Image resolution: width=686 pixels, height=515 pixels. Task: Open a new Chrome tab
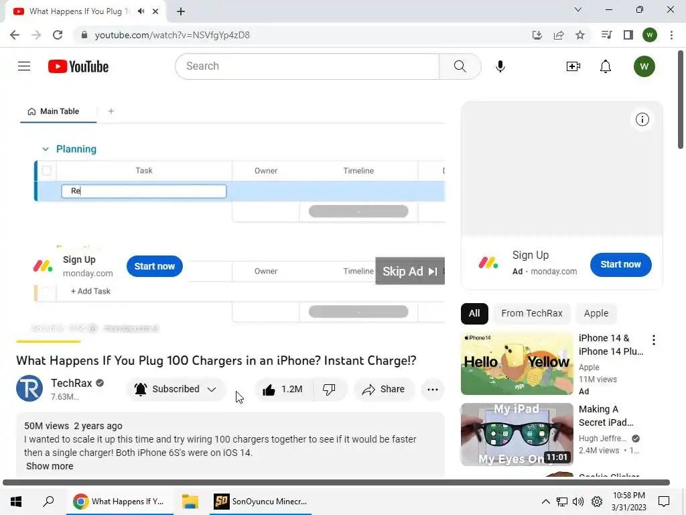click(x=181, y=11)
